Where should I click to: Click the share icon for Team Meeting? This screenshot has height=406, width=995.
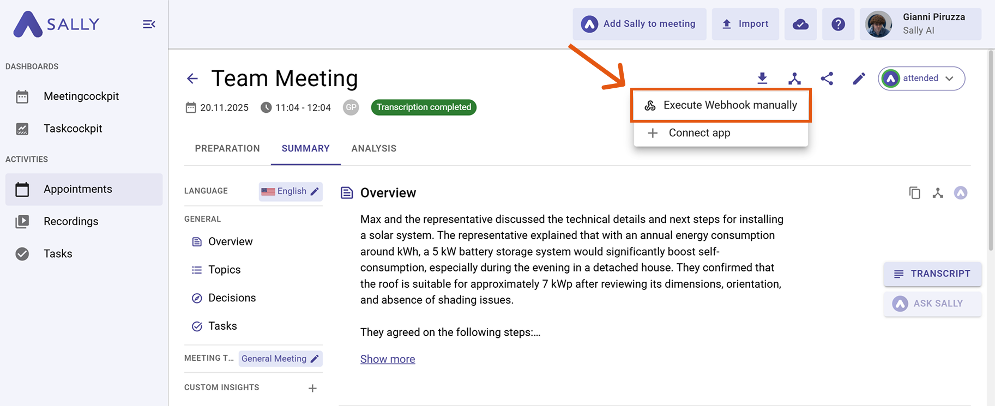tap(827, 78)
